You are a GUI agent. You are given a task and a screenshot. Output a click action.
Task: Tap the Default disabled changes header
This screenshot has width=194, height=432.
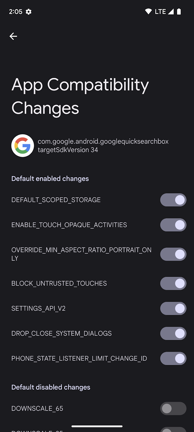[51, 387]
